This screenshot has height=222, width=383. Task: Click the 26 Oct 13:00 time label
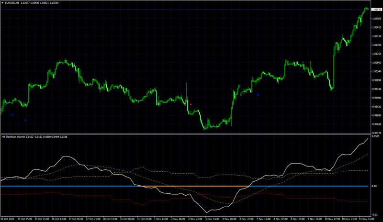59,219
